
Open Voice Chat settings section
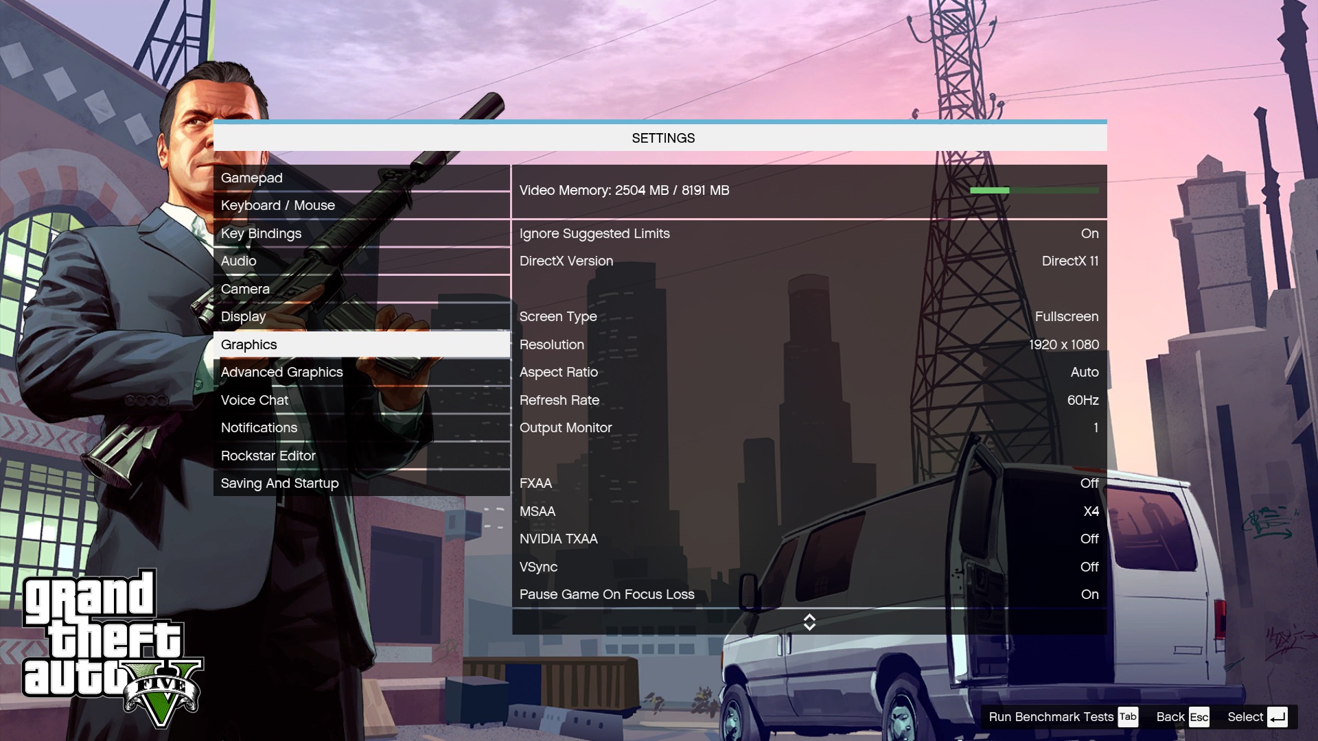click(x=253, y=400)
